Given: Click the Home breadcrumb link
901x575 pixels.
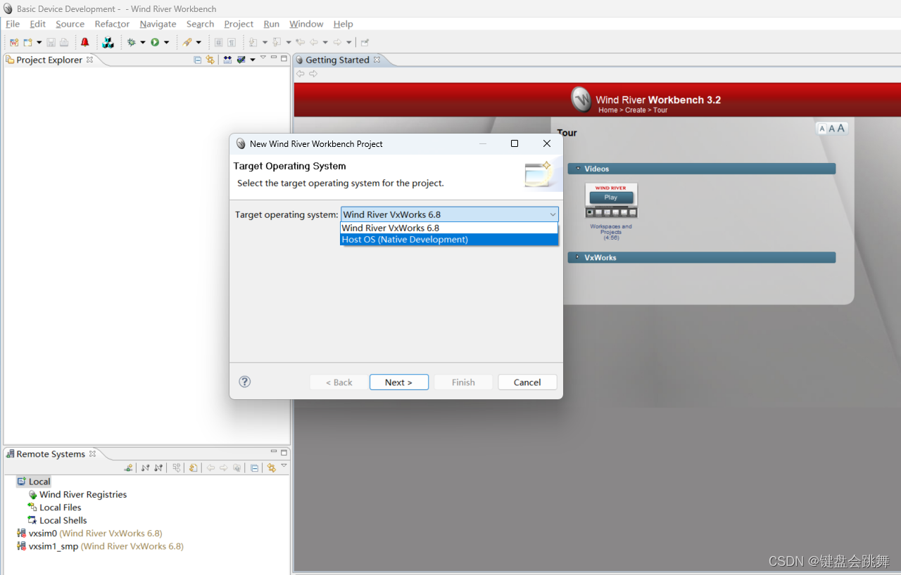Looking at the screenshot, I should [607, 110].
